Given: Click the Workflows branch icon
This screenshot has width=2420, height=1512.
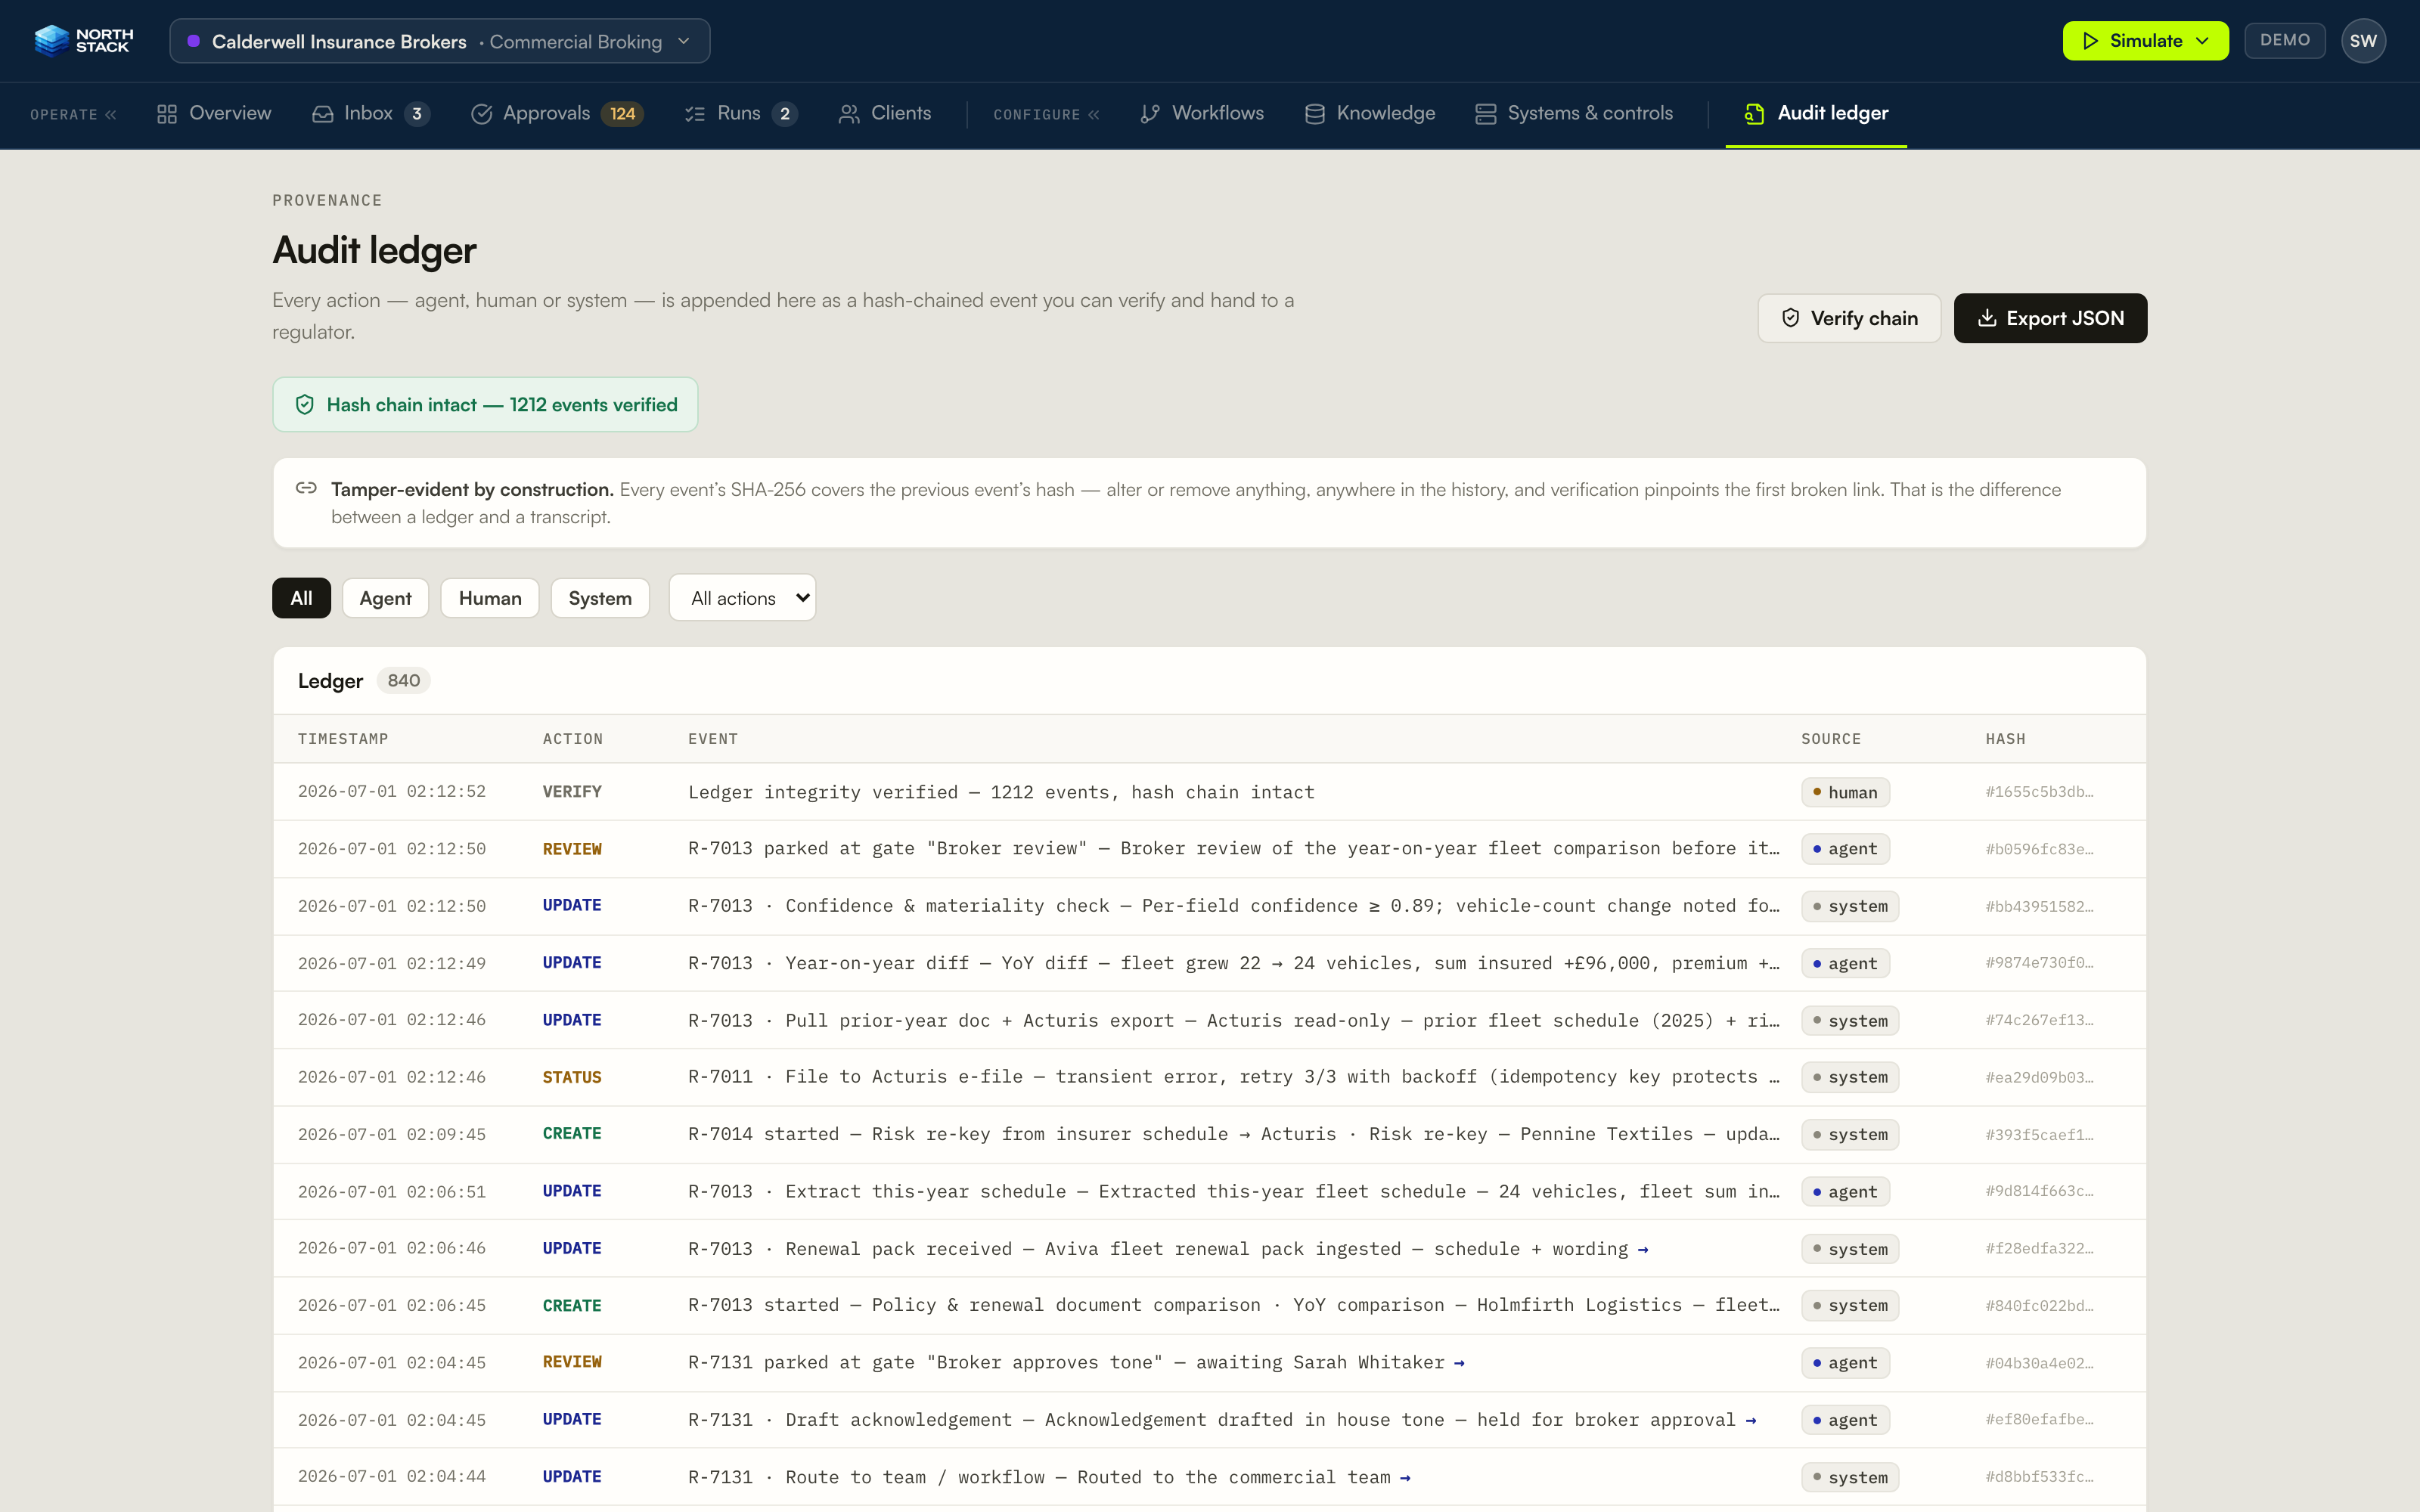Looking at the screenshot, I should point(1150,114).
